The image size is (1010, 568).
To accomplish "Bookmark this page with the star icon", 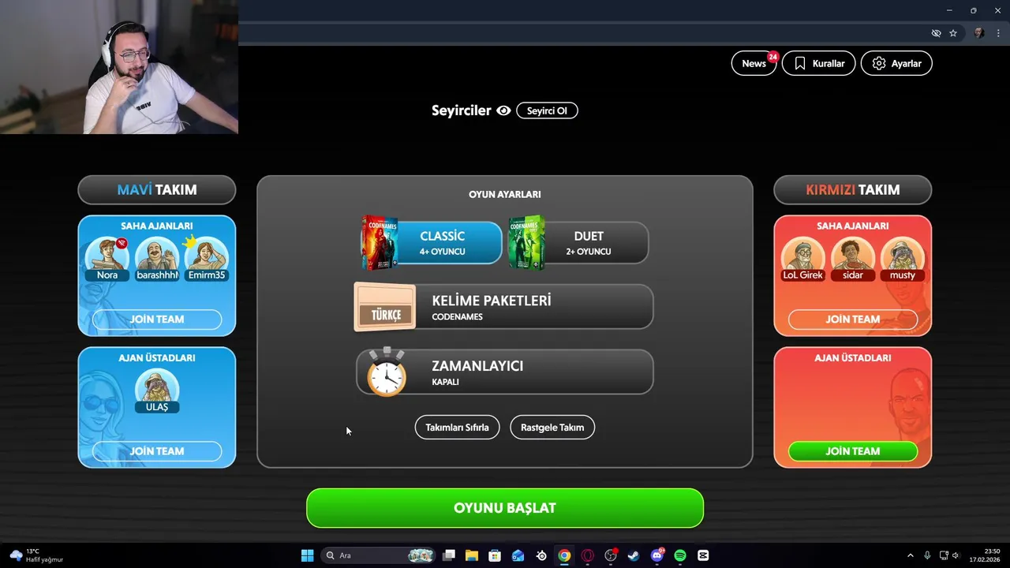I will [x=953, y=33].
